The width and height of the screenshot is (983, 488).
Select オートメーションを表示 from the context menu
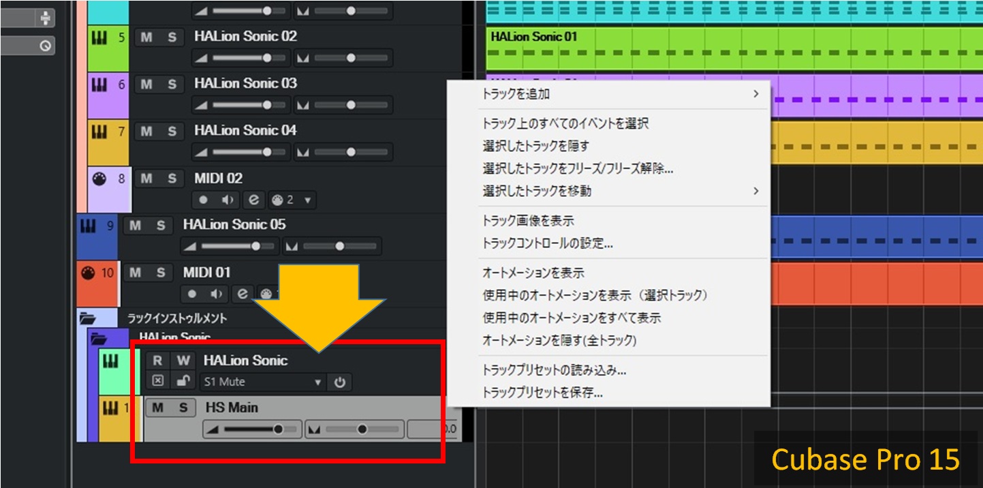[533, 273]
